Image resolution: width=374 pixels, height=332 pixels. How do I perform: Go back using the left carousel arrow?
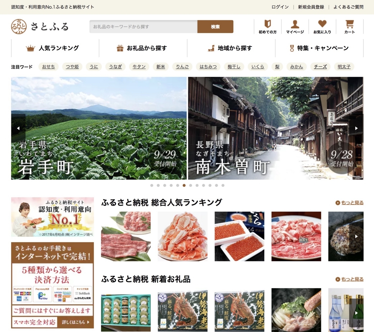[18, 128]
